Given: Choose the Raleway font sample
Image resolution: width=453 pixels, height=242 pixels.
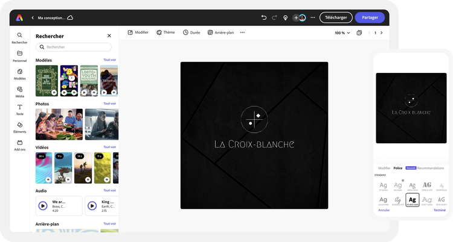Looking at the screenshot, I should point(398,186).
